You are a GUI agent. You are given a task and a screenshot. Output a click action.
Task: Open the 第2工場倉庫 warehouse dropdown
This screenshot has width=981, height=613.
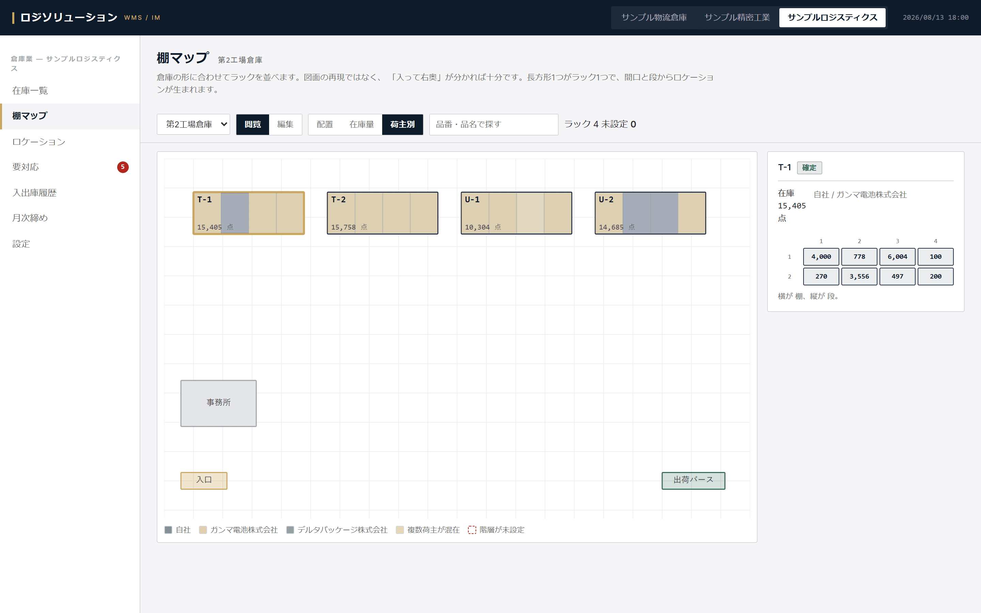(193, 124)
